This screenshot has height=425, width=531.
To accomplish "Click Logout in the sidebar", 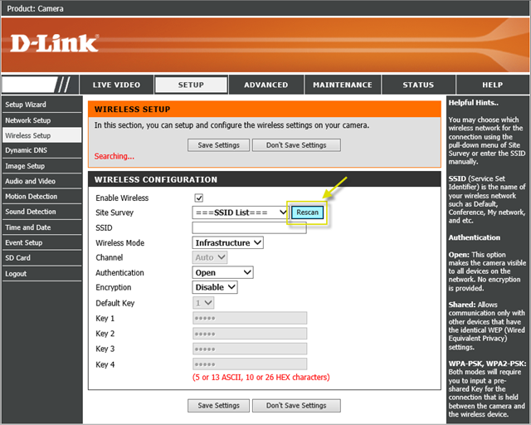I will 16,273.
